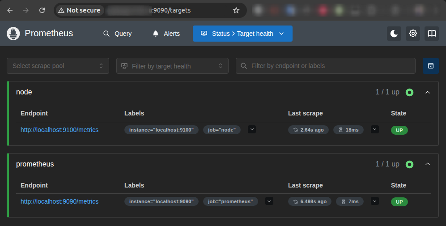Image resolution: width=446 pixels, height=226 pixels.
Task: Click the 2.64s ago scrape badge
Action: pyautogui.click(x=308, y=130)
